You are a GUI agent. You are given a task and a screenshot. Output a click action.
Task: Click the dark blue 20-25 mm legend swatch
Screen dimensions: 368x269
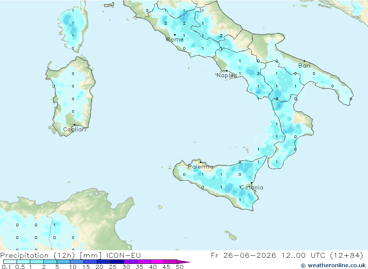click(x=104, y=262)
